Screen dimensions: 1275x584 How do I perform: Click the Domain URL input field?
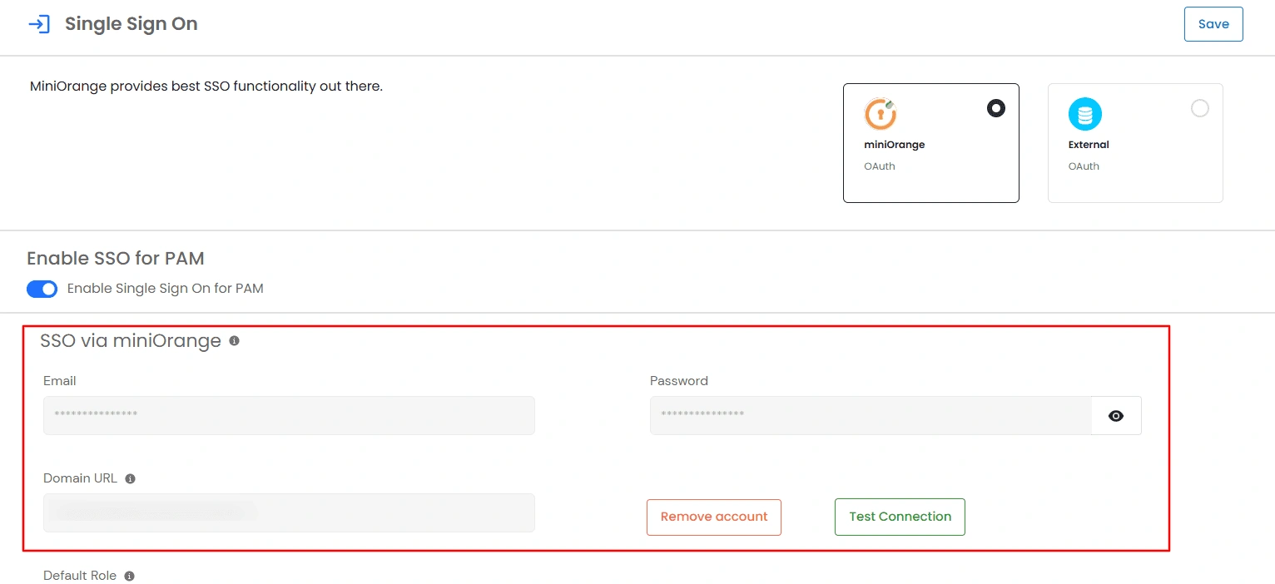[289, 512]
